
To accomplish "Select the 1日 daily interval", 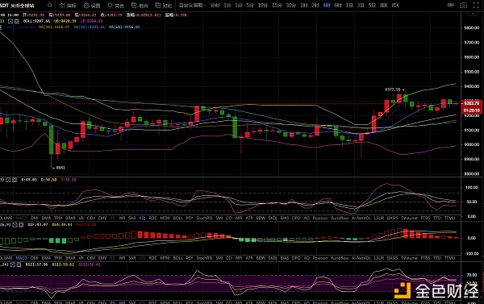I will [349, 6].
